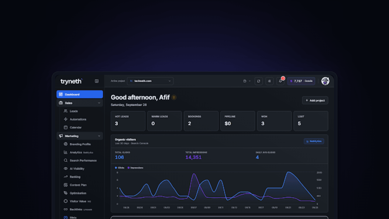Click the Dashboard grid icon
389x219 pixels.
(x=61, y=94)
